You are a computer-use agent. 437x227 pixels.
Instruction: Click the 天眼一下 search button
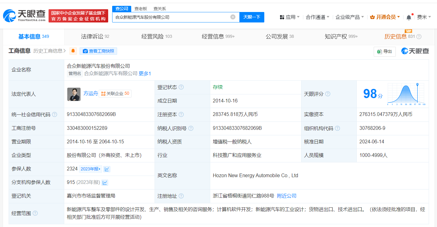[252, 17]
